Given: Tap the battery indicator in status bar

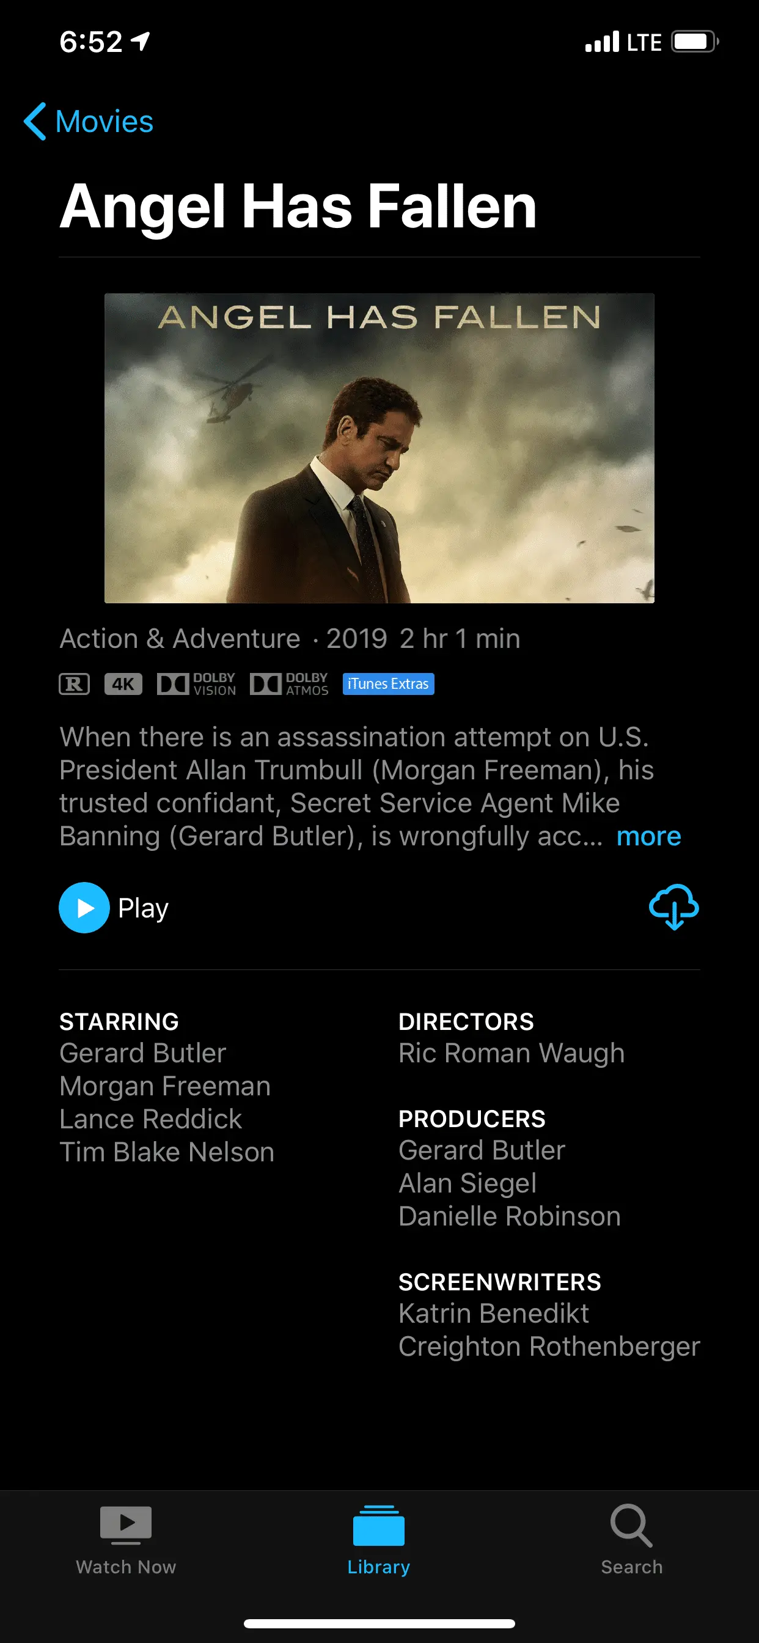Looking at the screenshot, I should 695,42.
